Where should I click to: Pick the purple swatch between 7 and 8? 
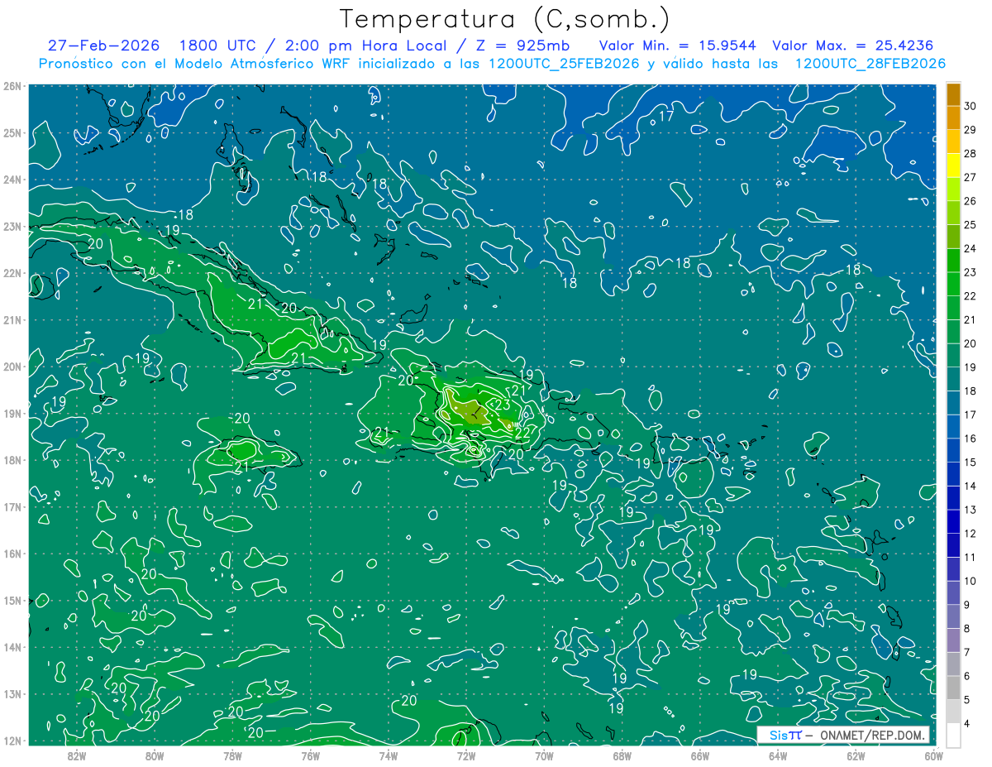[953, 640]
